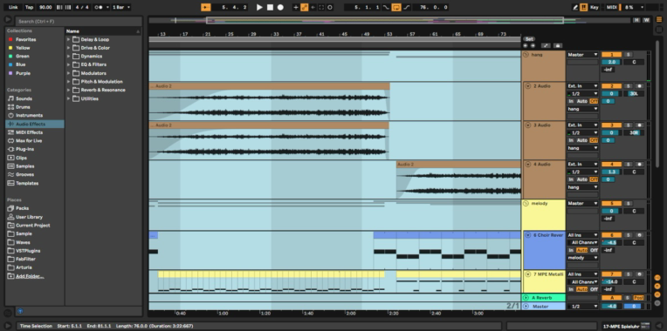Toggle the computer MIDI keyboard icon
667x331 pixels.
[x=583, y=7]
